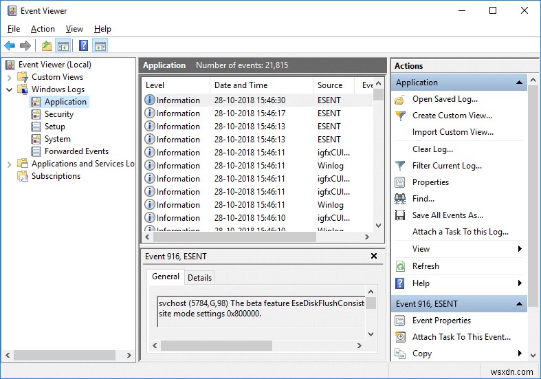Click the Properties sheet icon
This screenshot has width=541, height=379.
(x=400, y=182)
